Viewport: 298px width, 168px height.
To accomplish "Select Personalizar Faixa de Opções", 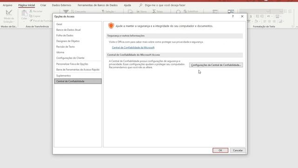I will coord(78,64).
